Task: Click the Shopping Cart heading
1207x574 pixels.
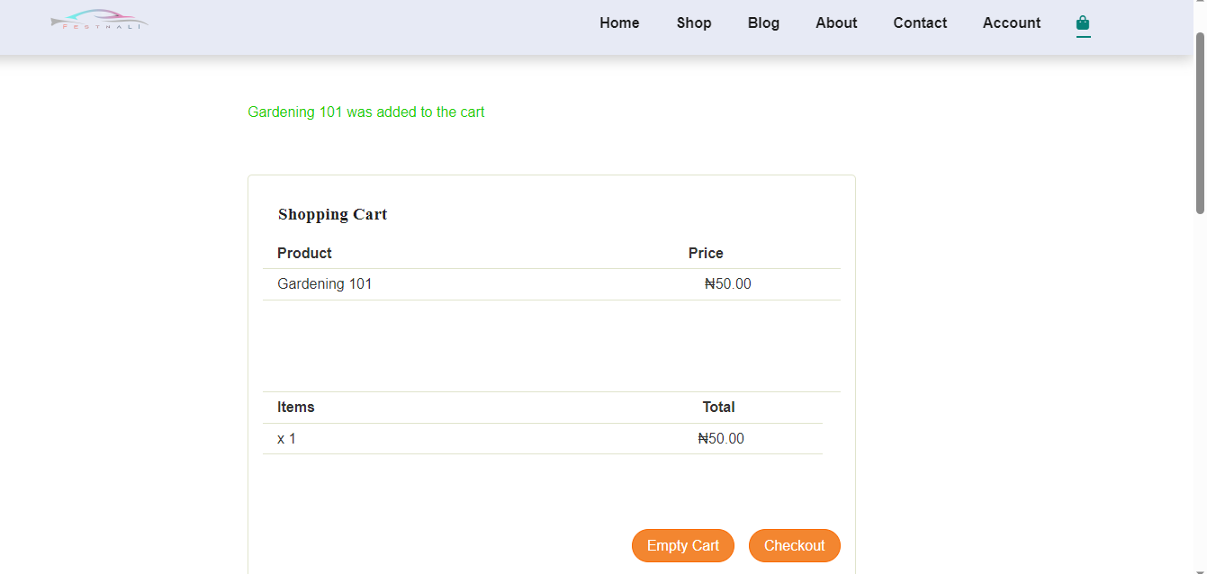Action: coord(332,214)
